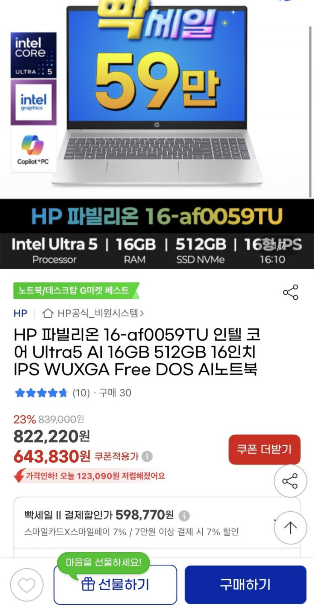Image resolution: width=314 pixels, height=608 pixels.
Task: Tap the info icon beside 결제할인가 598,770원
Action: click(184, 515)
